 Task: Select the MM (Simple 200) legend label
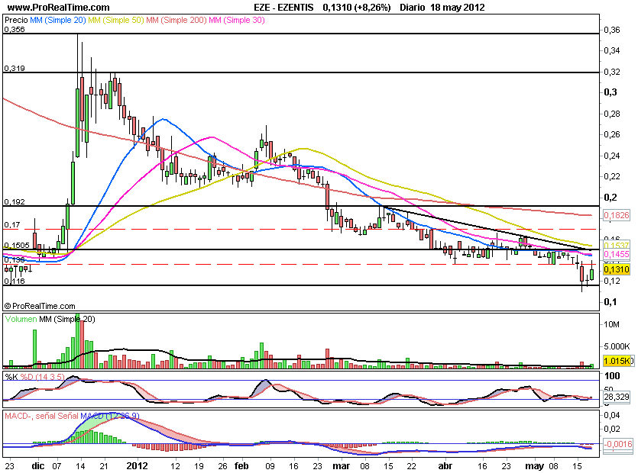pos(177,20)
